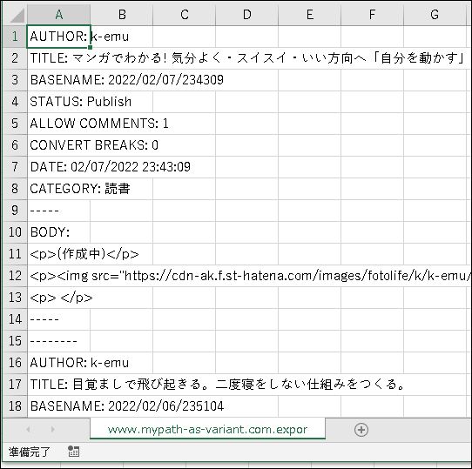Select column G header

[x=435, y=15]
